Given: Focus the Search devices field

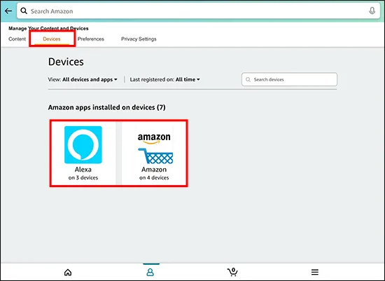Looking at the screenshot, I should (290, 79).
